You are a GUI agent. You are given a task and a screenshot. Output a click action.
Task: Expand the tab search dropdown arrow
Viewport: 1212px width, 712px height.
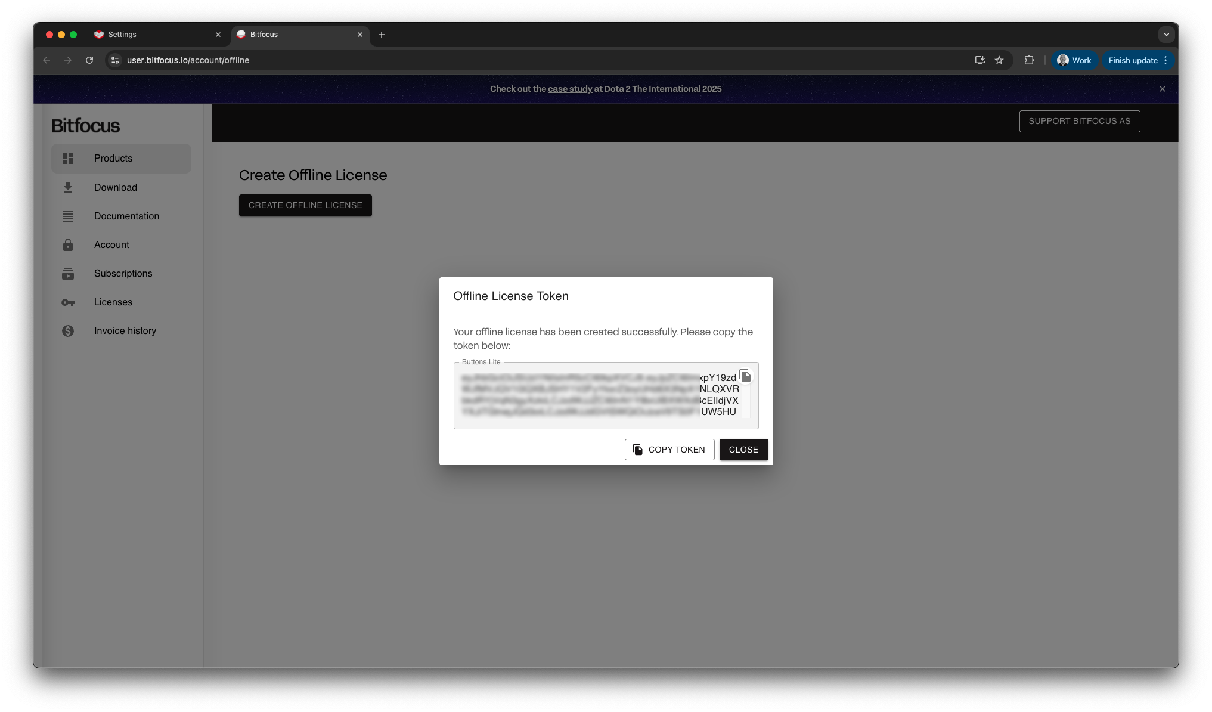[1167, 35]
